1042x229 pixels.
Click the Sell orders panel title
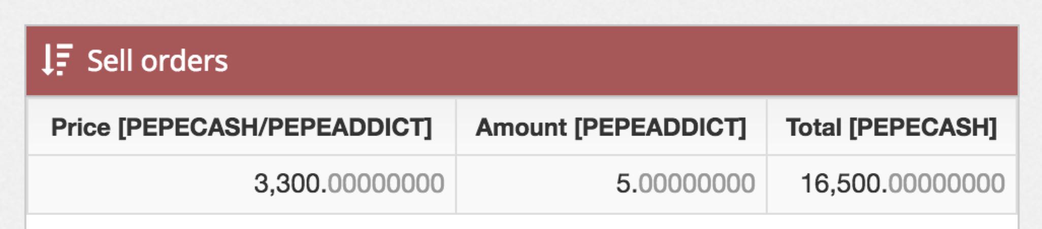point(157,61)
